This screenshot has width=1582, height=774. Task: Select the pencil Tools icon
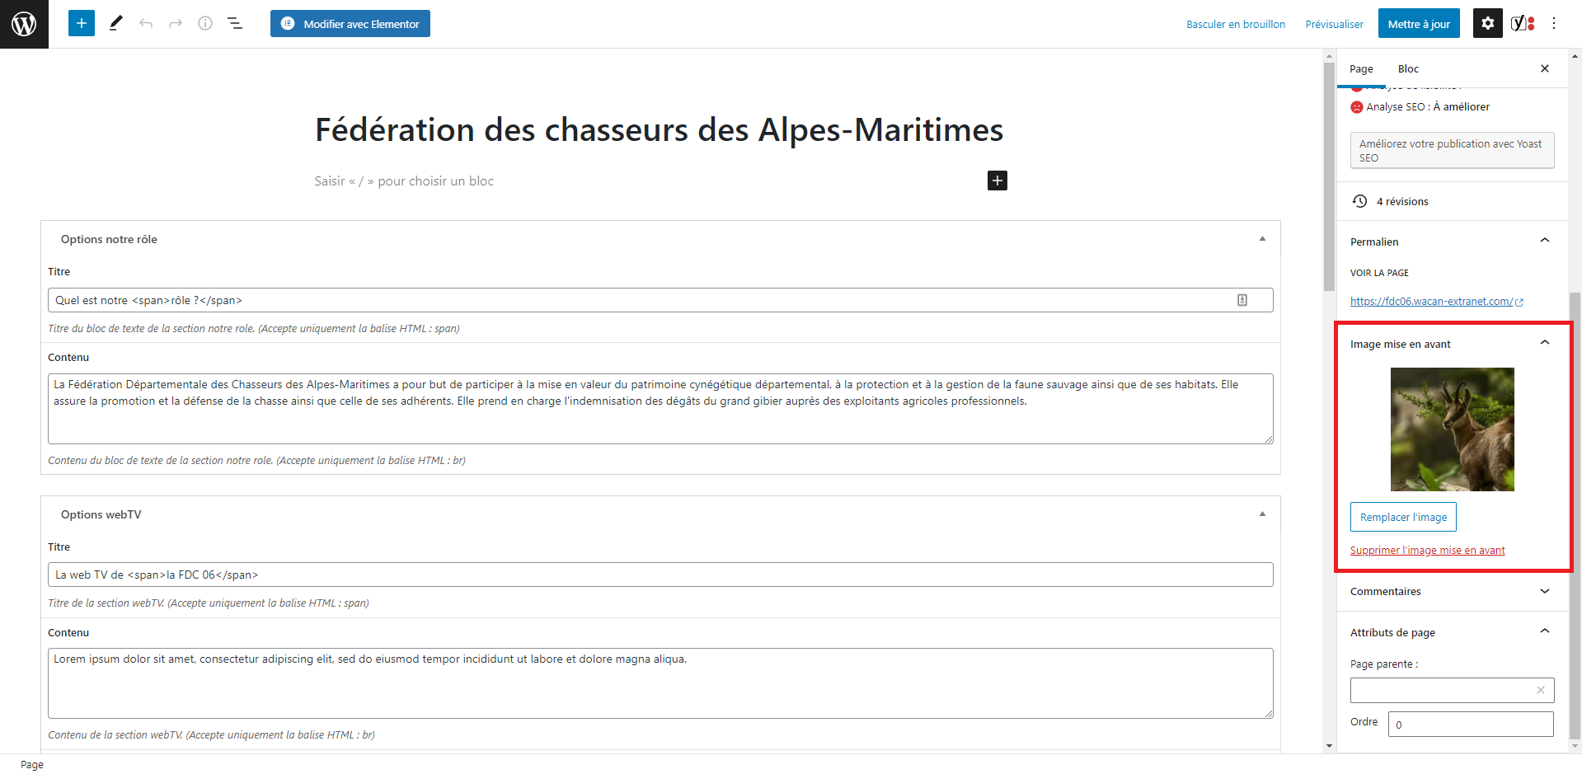pos(115,23)
